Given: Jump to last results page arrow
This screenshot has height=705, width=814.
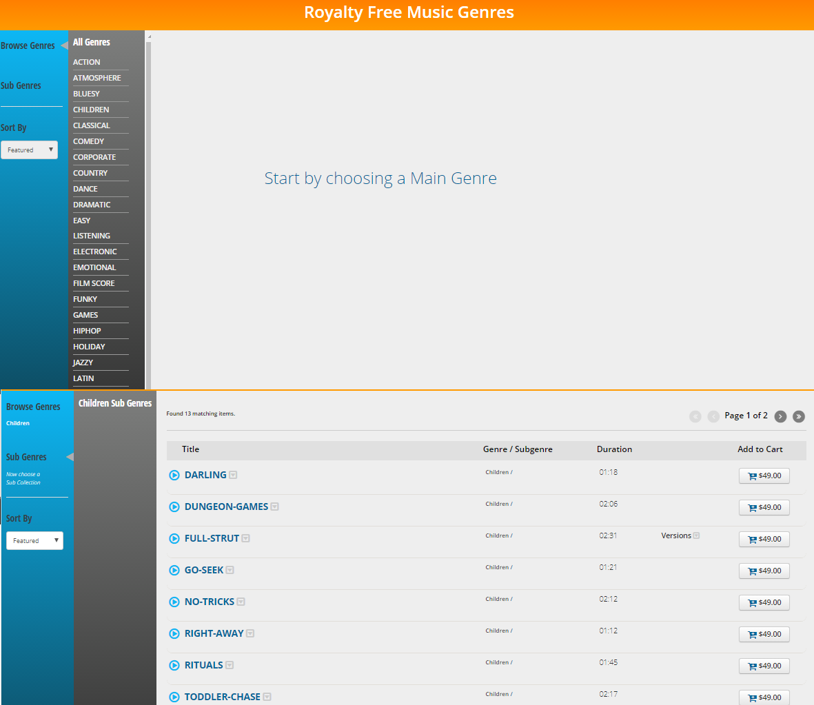Looking at the screenshot, I should 799,416.
